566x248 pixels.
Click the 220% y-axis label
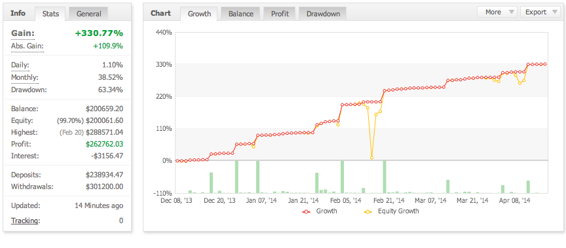tap(164, 97)
